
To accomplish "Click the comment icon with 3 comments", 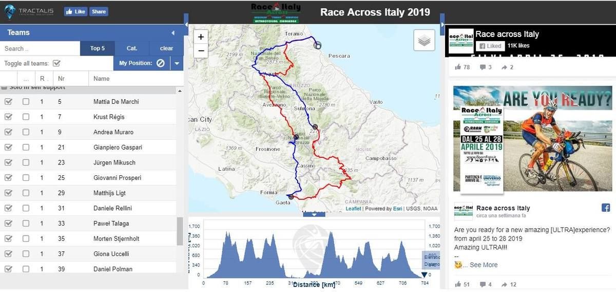I will pos(483,67).
